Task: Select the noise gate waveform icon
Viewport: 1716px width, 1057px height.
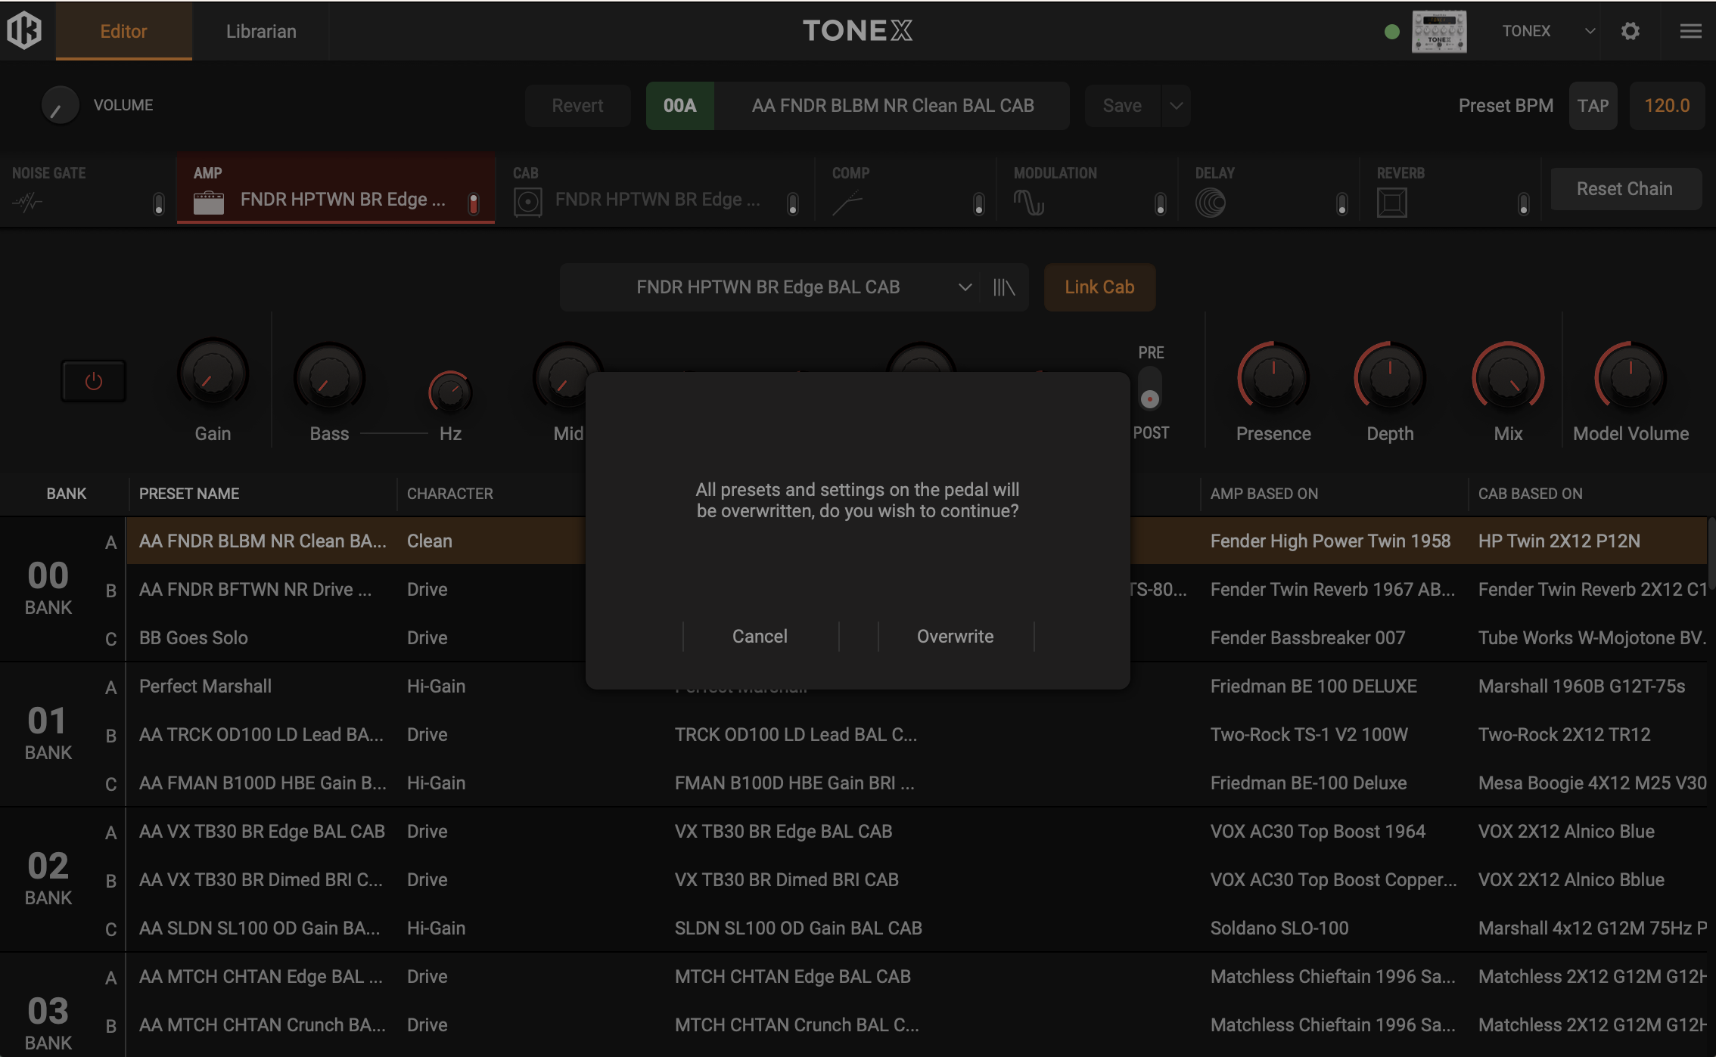Action: [x=27, y=202]
